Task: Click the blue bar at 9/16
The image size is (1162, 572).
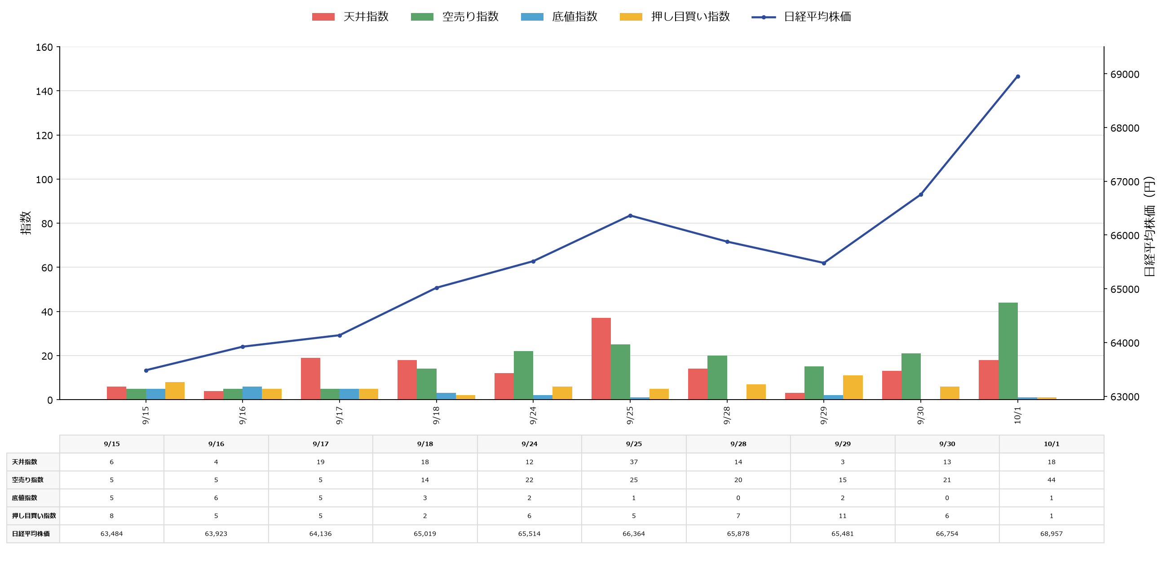Action: 252,393
